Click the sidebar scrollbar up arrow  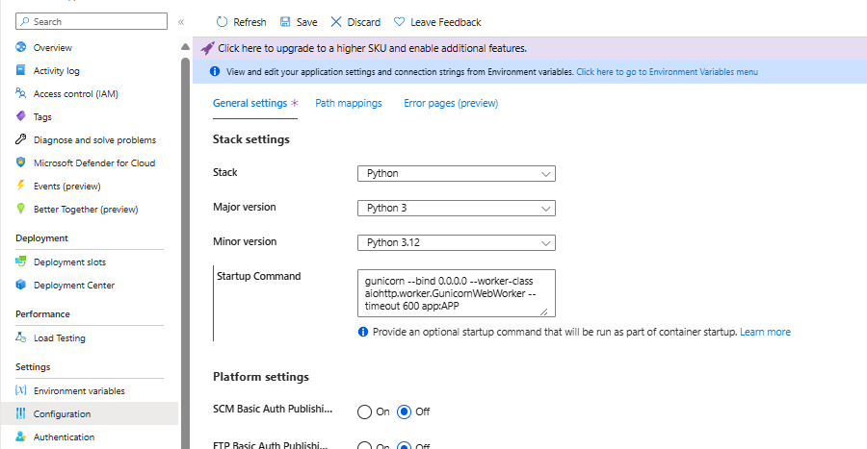pyautogui.click(x=185, y=47)
